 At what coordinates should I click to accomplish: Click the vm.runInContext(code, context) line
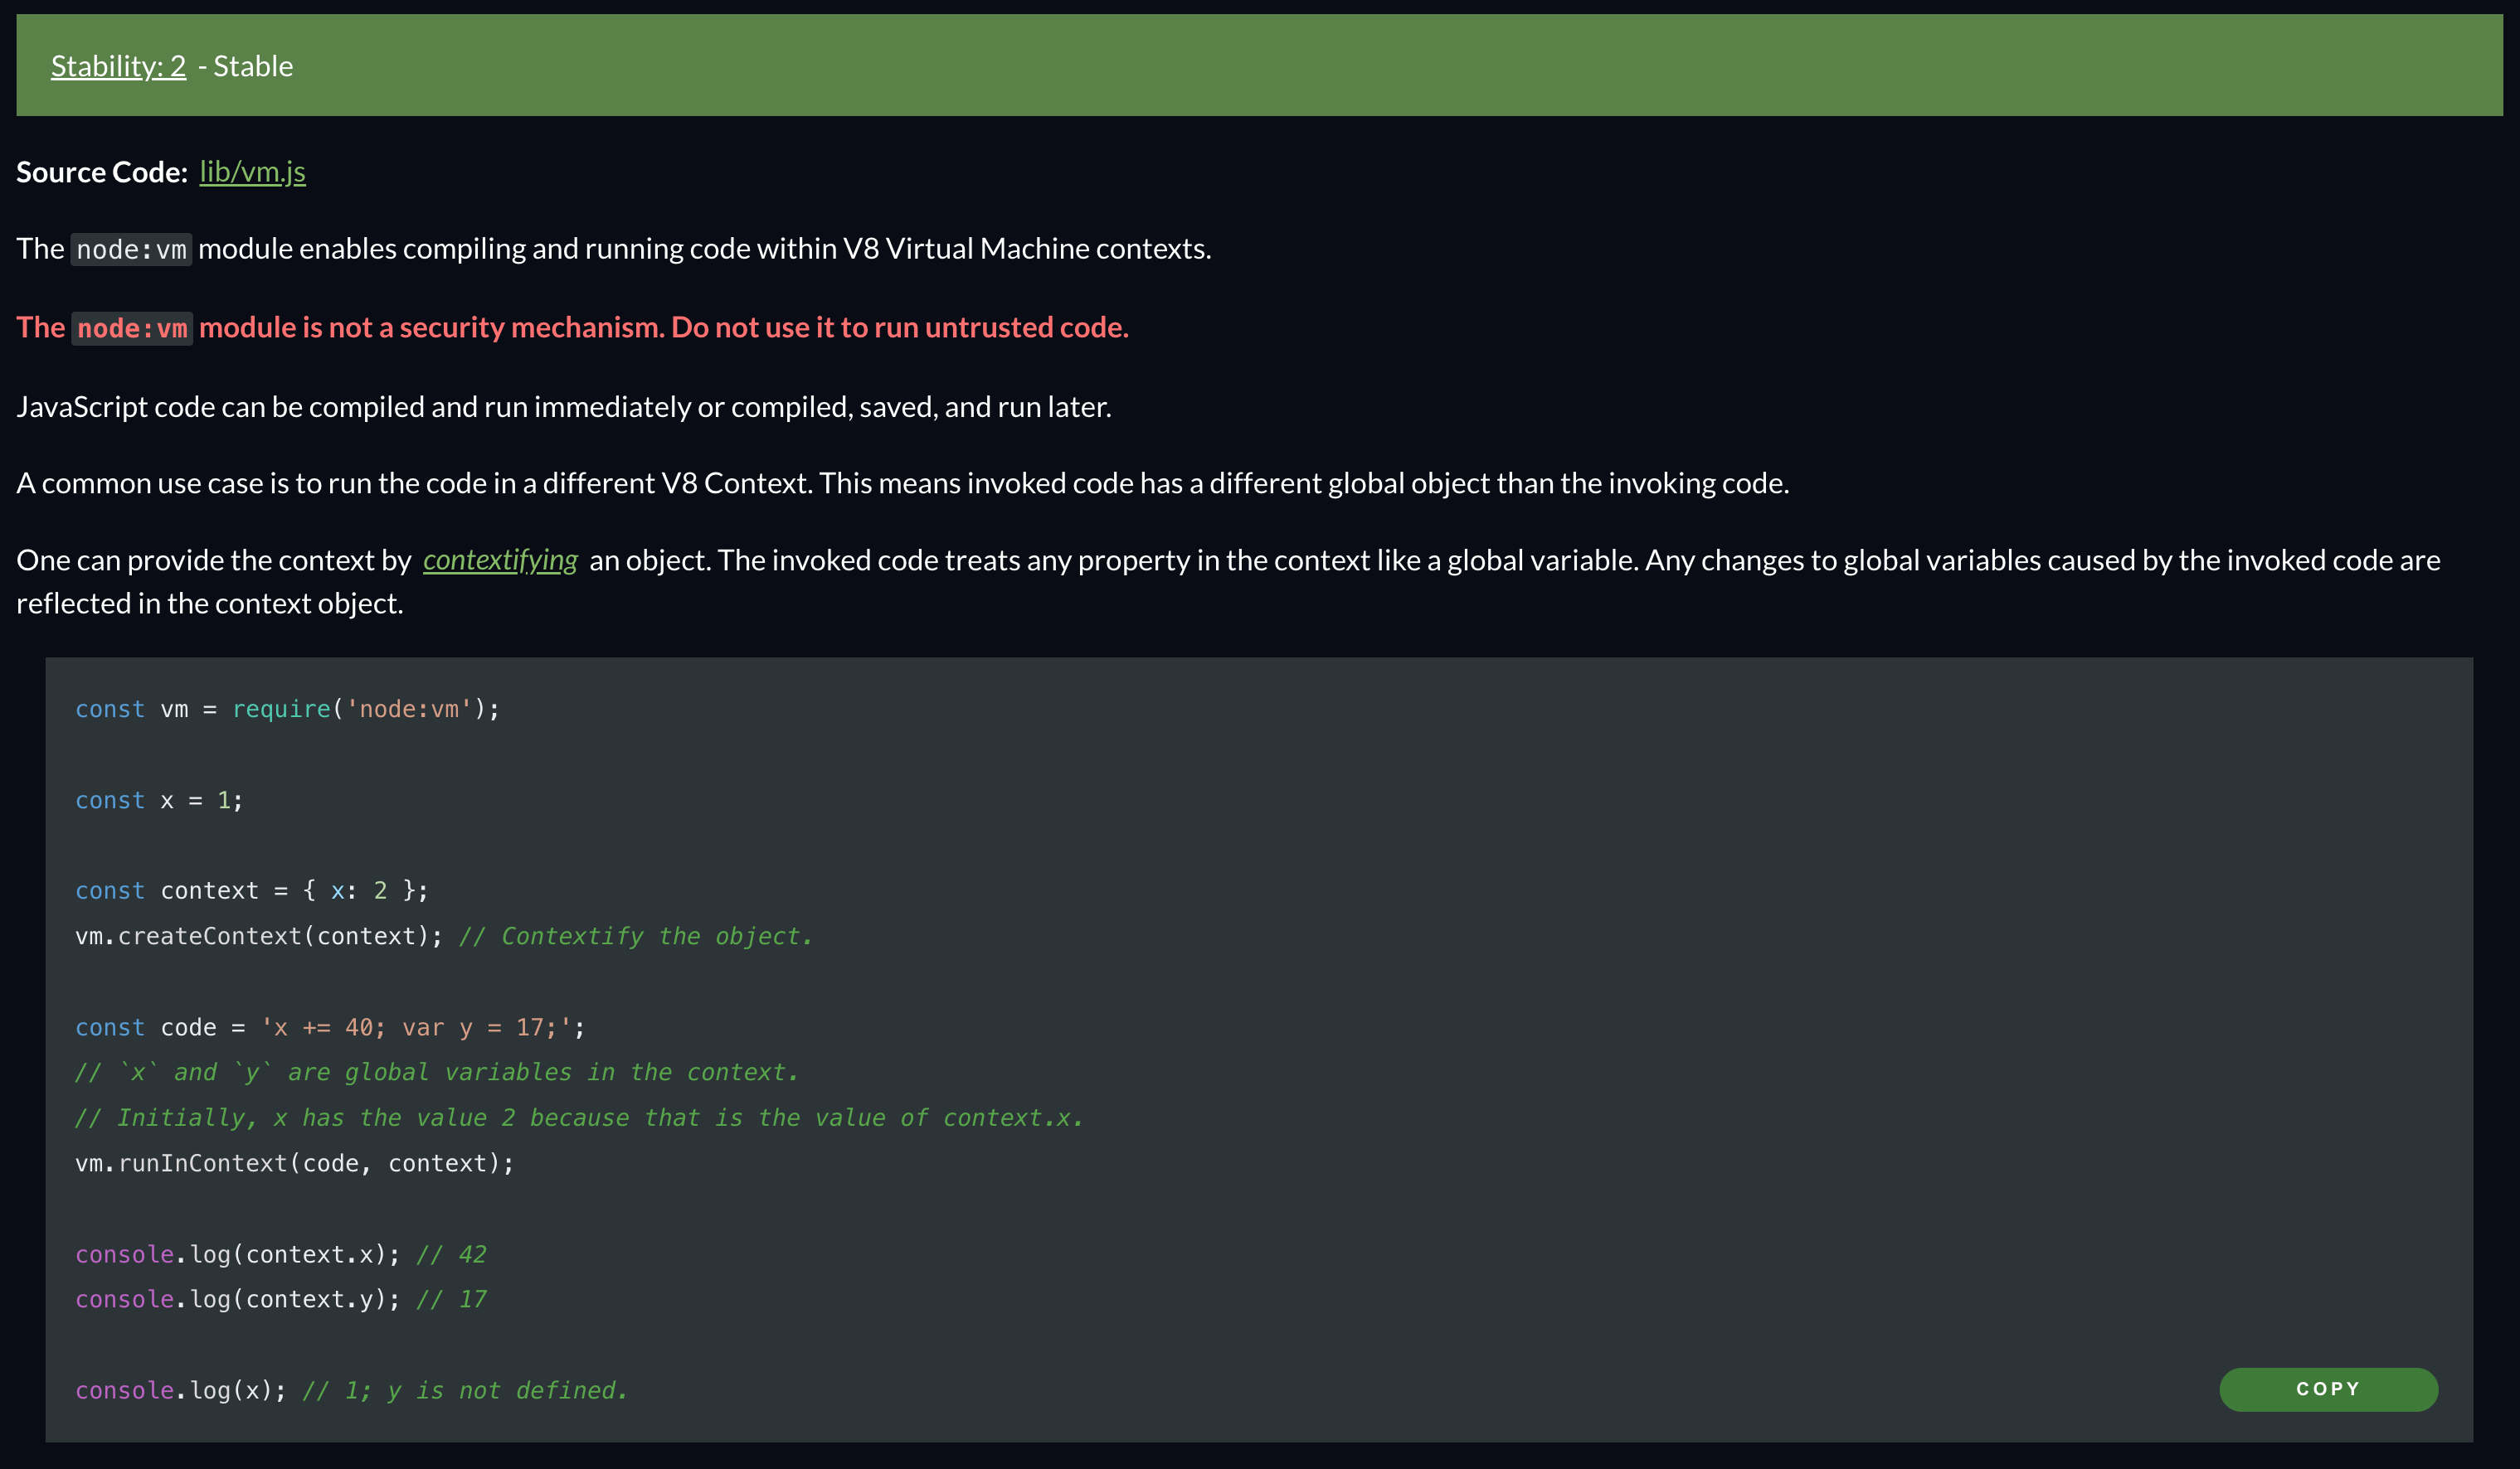(294, 1163)
